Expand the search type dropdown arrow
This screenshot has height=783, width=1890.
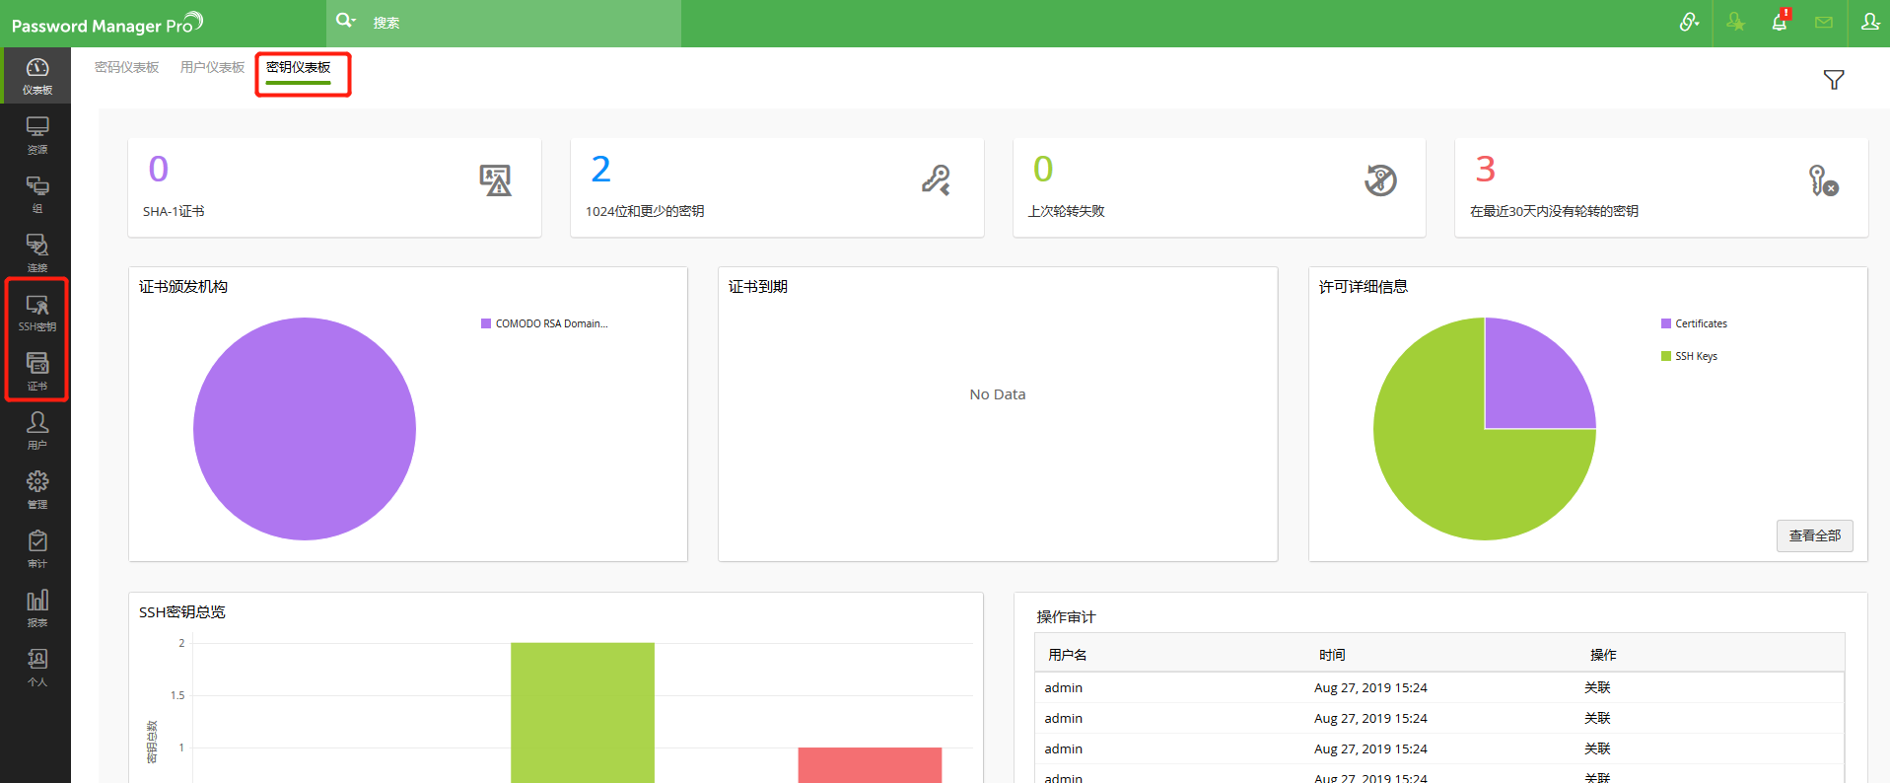(353, 21)
